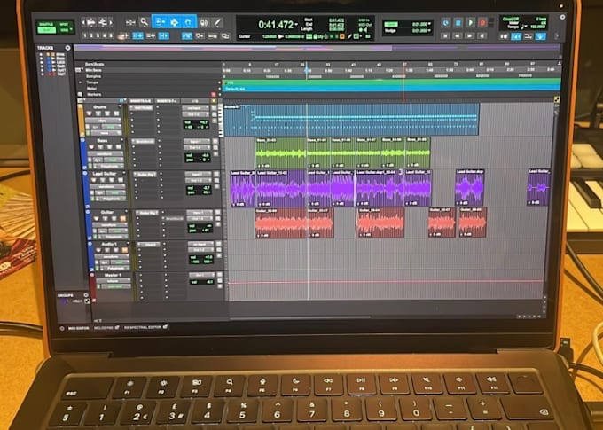Click the Play button in transport

pyautogui.click(x=470, y=23)
